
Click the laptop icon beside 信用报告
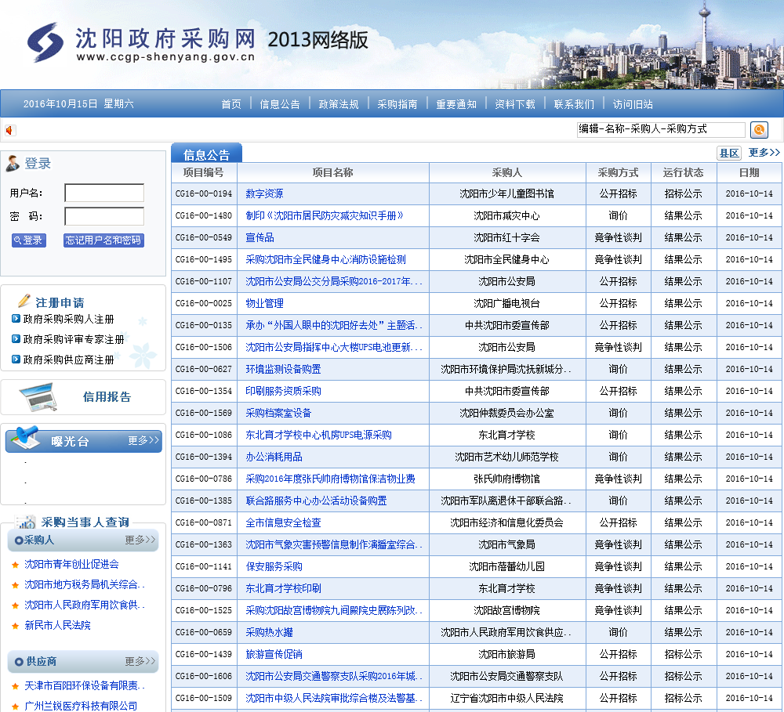click(38, 397)
